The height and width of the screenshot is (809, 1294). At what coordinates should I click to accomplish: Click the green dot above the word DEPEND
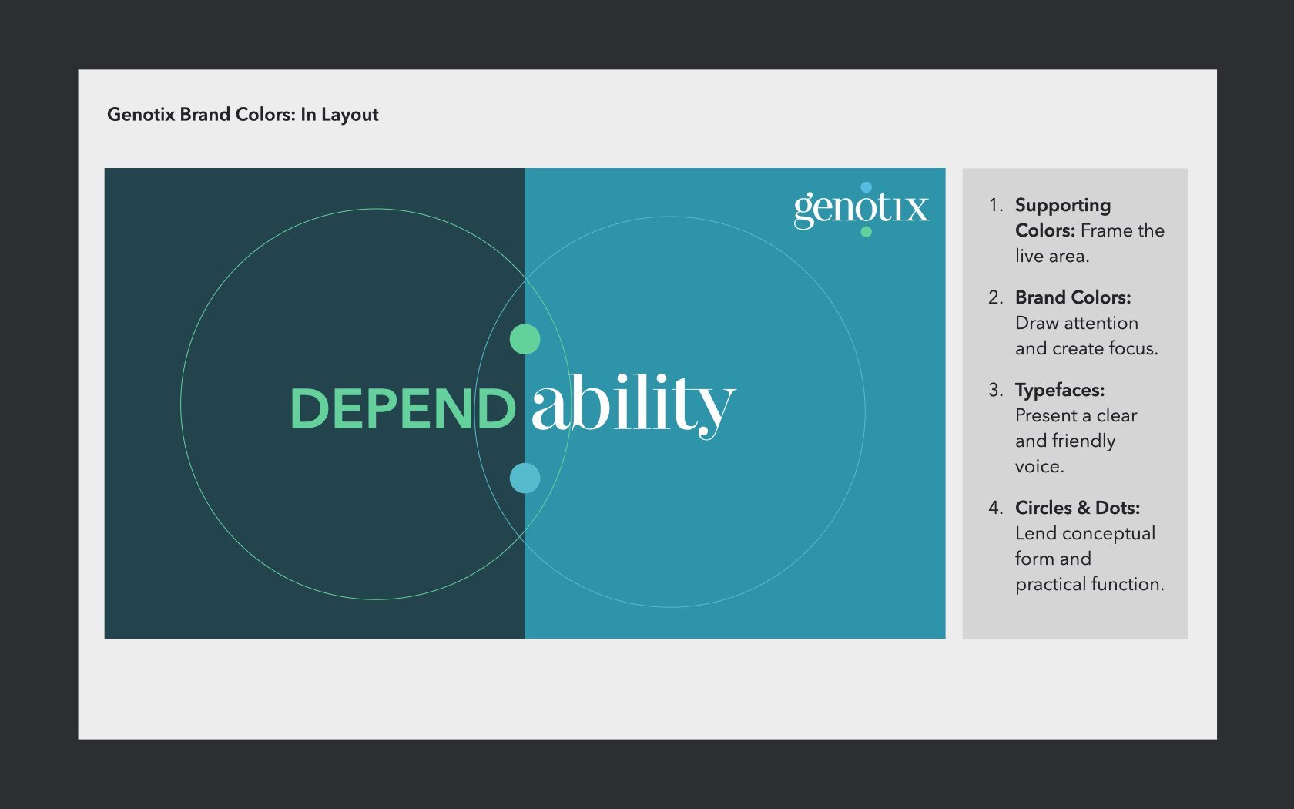525,337
